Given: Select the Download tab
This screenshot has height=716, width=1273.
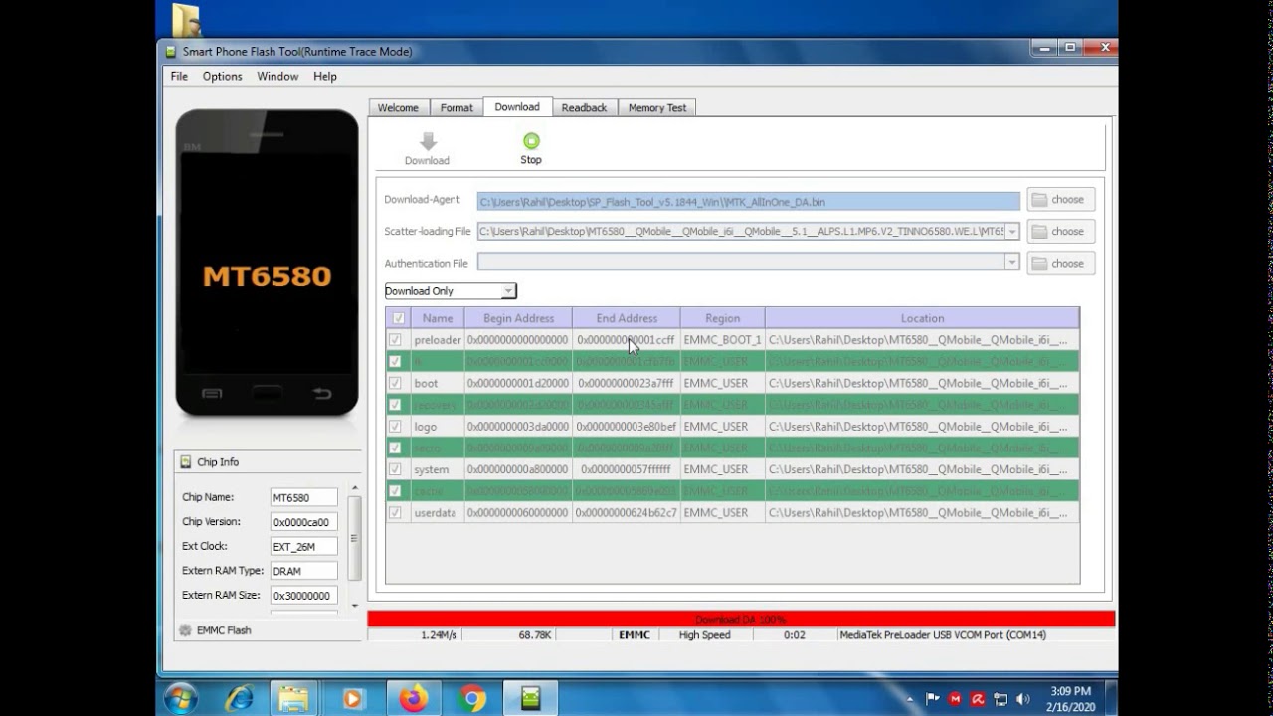Looking at the screenshot, I should pos(517,106).
